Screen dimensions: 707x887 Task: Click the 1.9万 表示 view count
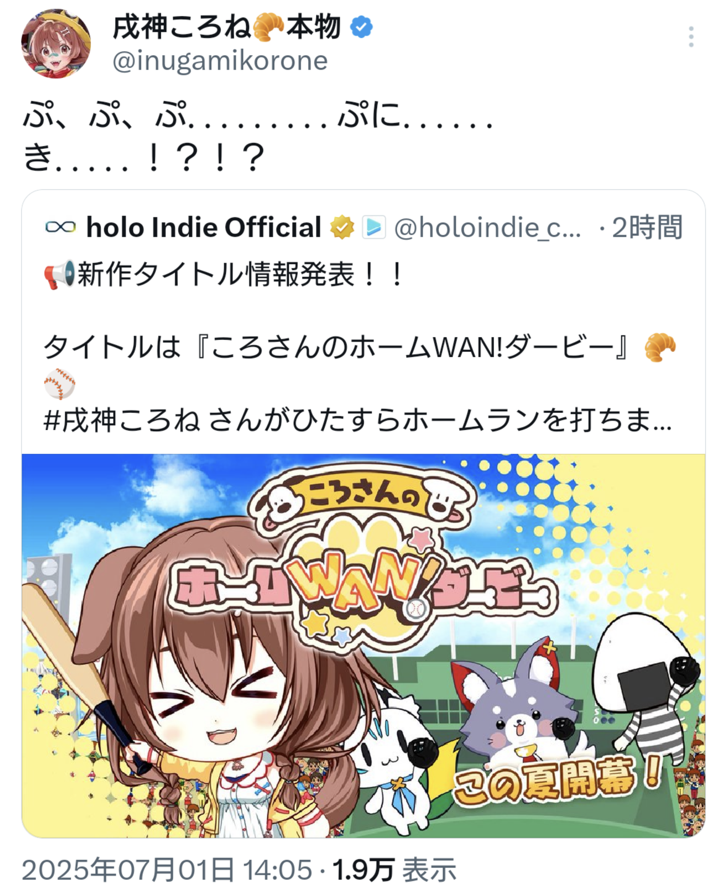click(x=395, y=870)
